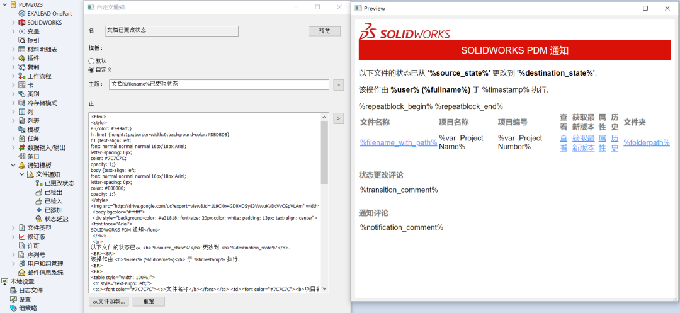Select the 材料明细表 table icon
The width and height of the screenshot is (680, 313).
point(22,49)
